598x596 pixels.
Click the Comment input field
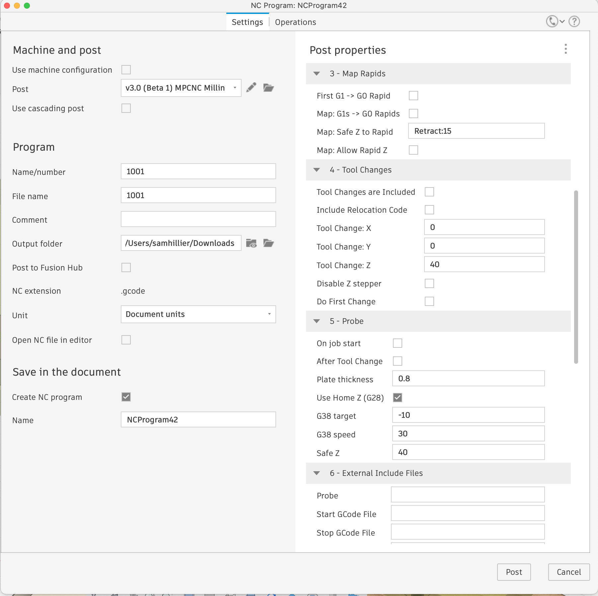point(198,219)
